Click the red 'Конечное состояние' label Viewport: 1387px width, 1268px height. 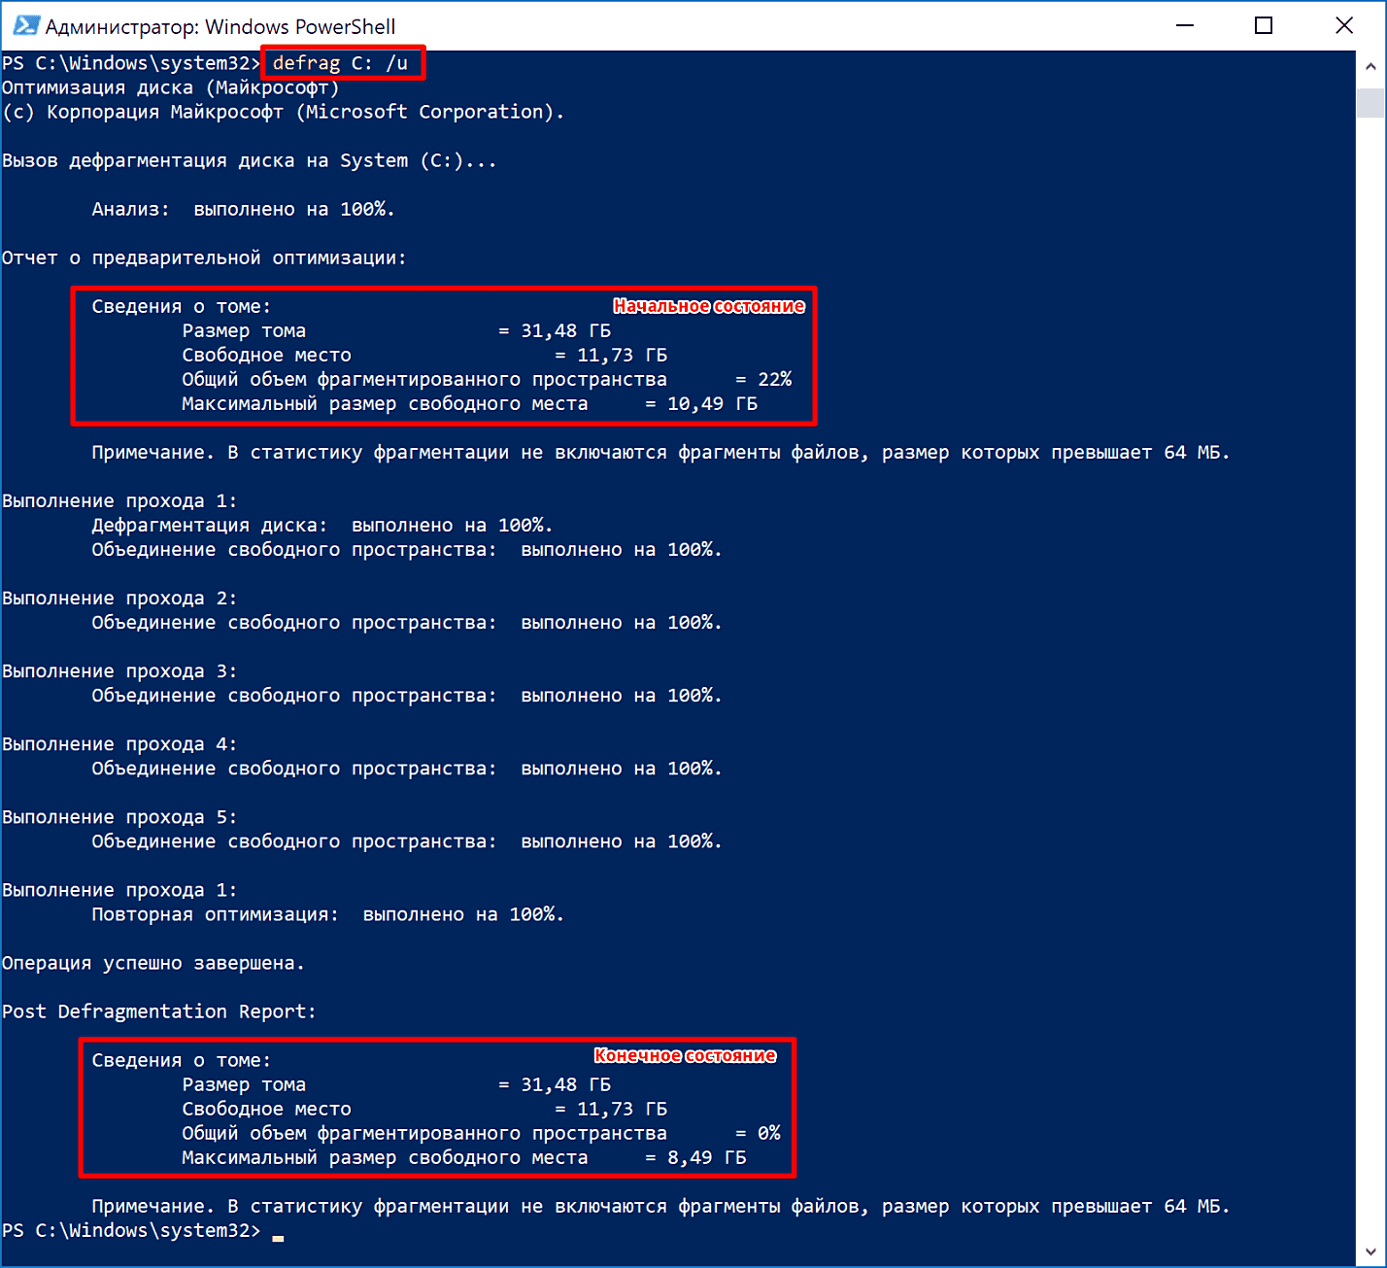[685, 1056]
